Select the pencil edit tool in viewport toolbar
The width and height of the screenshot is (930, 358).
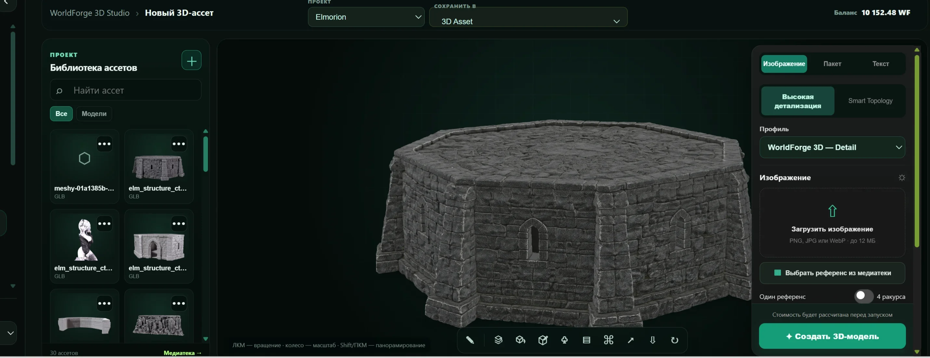point(470,340)
